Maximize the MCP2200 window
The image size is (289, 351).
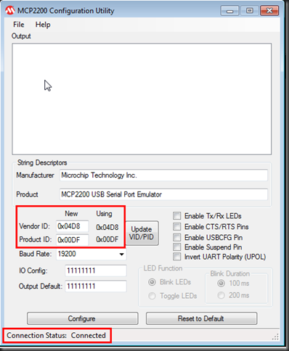pos(250,11)
